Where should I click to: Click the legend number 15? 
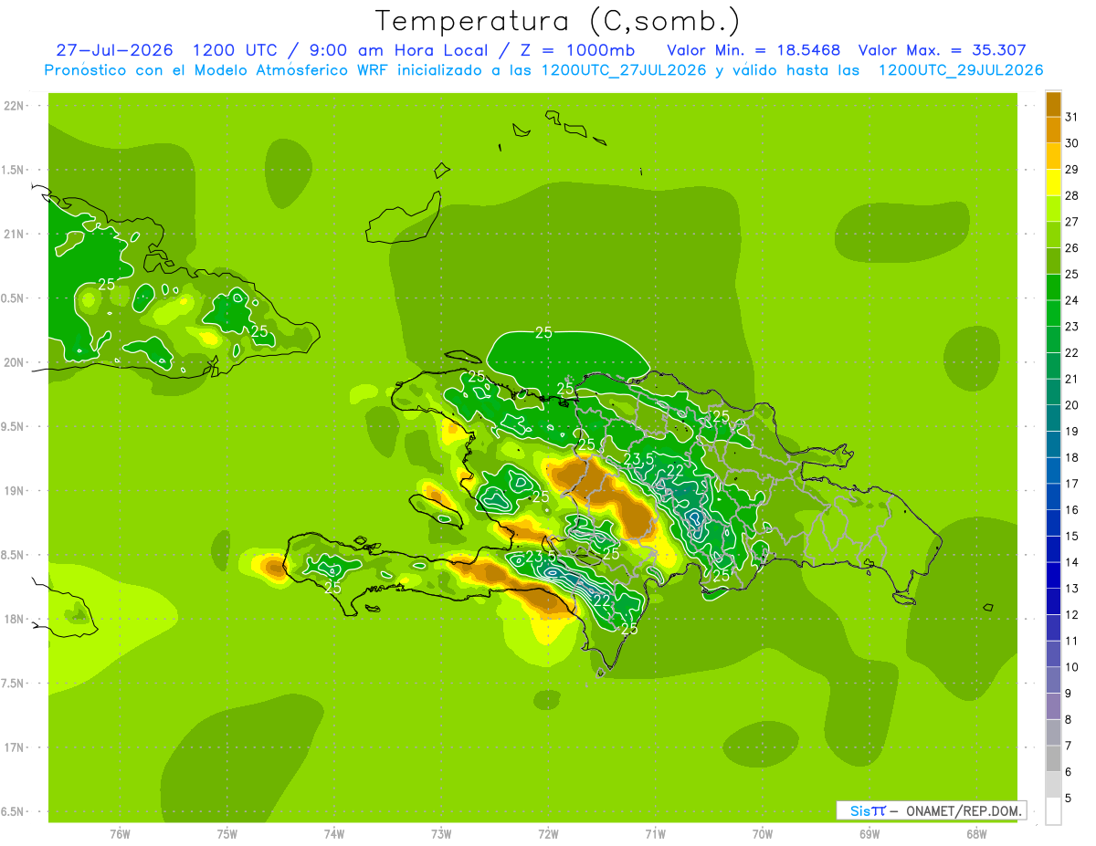1071,536
